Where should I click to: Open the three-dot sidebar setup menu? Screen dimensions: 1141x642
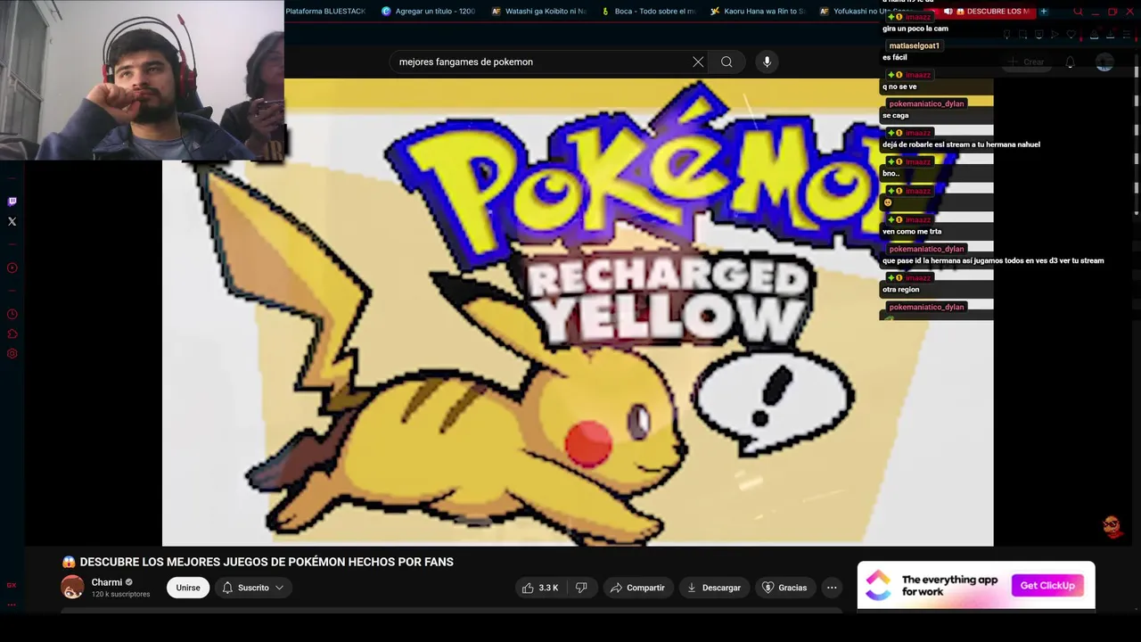tap(12, 605)
